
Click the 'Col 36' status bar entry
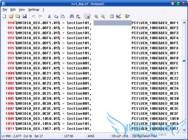pos(28,136)
